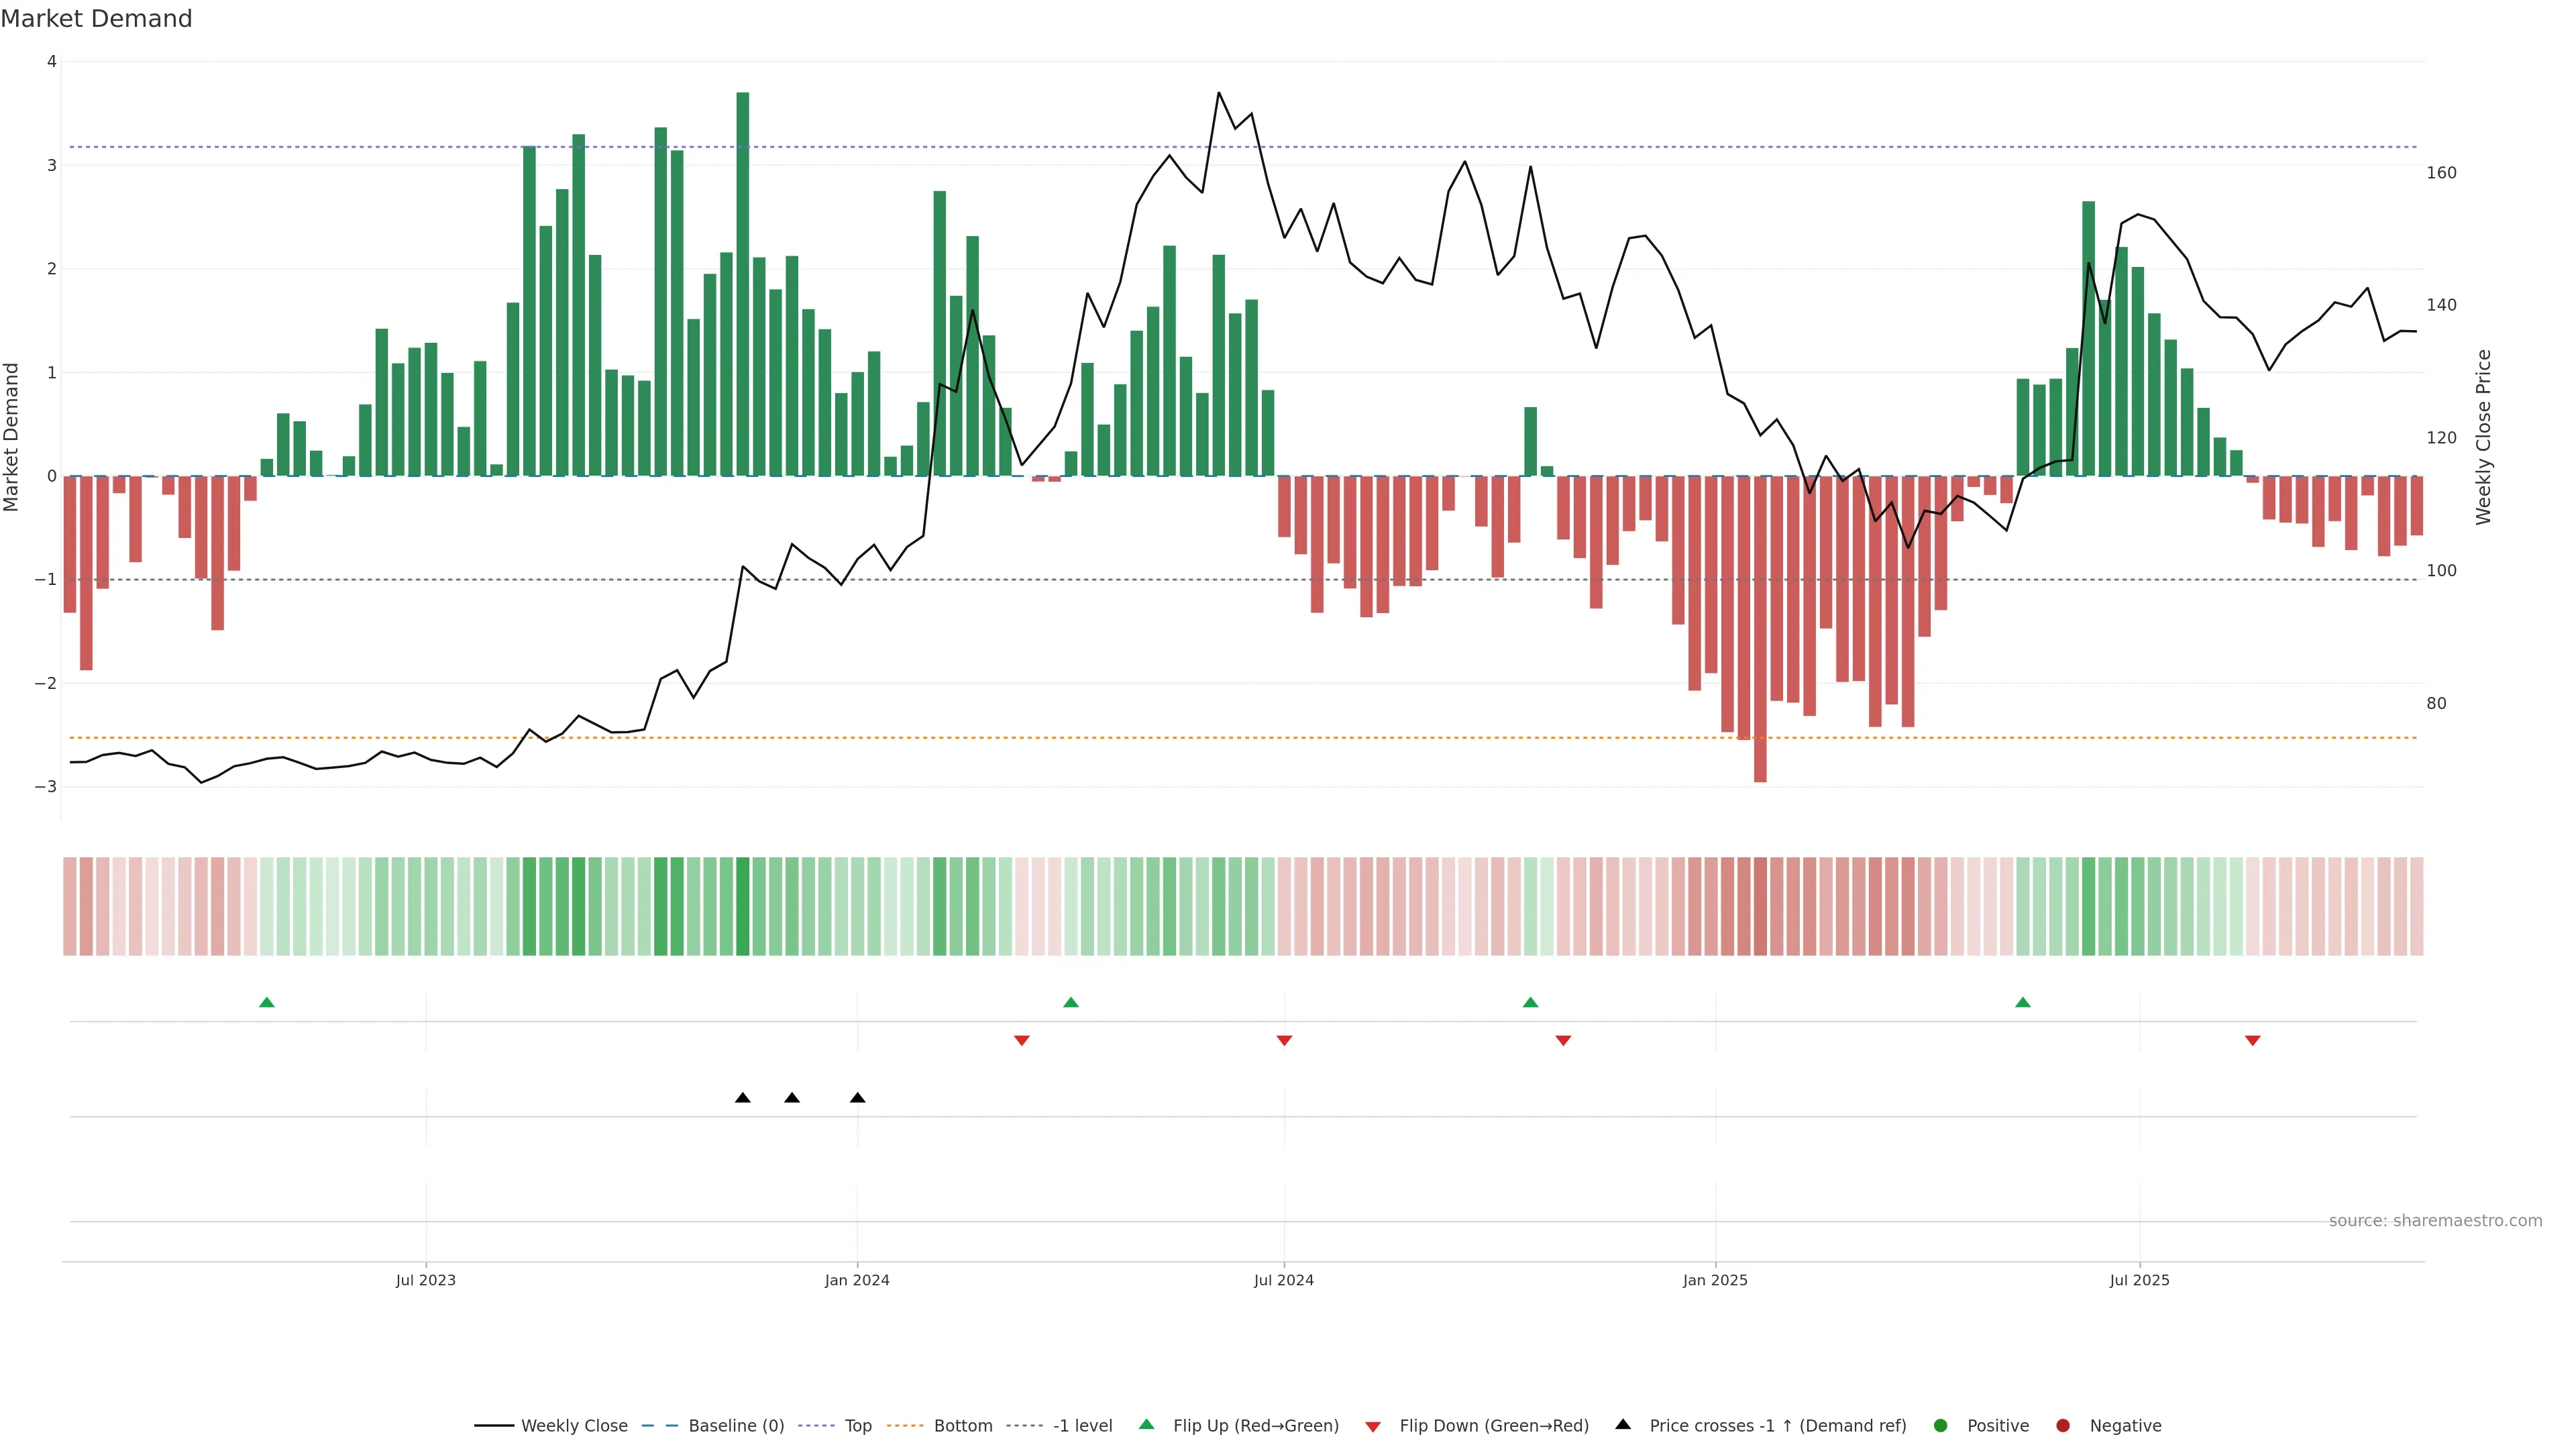The image size is (2576, 1449).
Task: Click the green Flip Up legend triangle
Action: tap(1147, 1425)
